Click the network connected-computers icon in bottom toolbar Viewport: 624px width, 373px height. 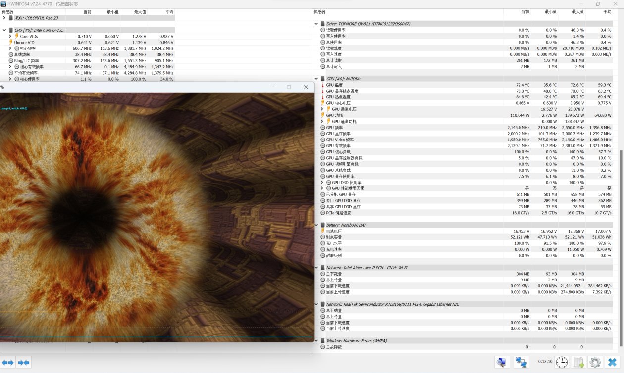521,363
